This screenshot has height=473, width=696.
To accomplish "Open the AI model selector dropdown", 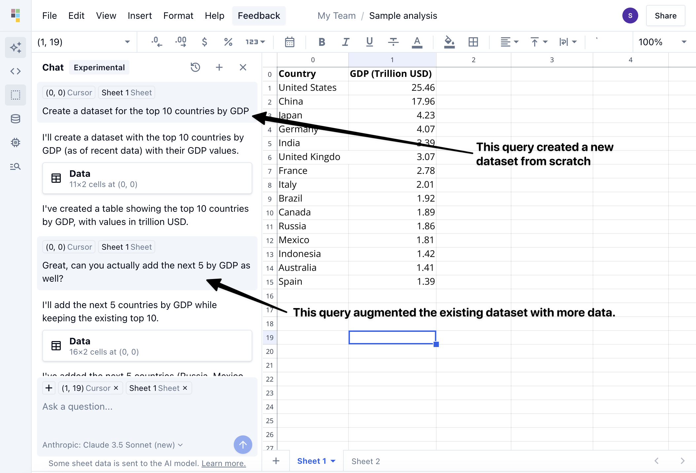I will click(x=112, y=445).
